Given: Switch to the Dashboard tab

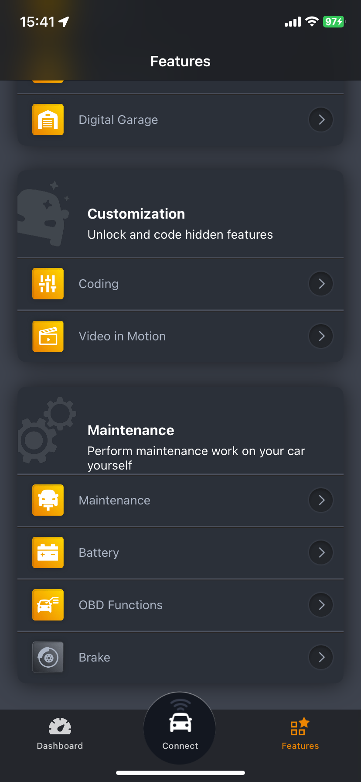Looking at the screenshot, I should point(60,734).
